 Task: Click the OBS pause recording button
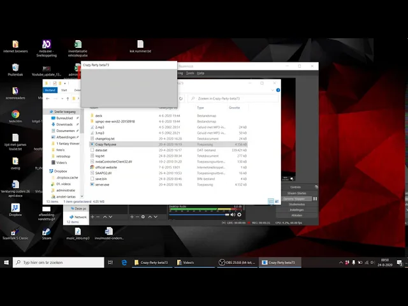coord(315,199)
